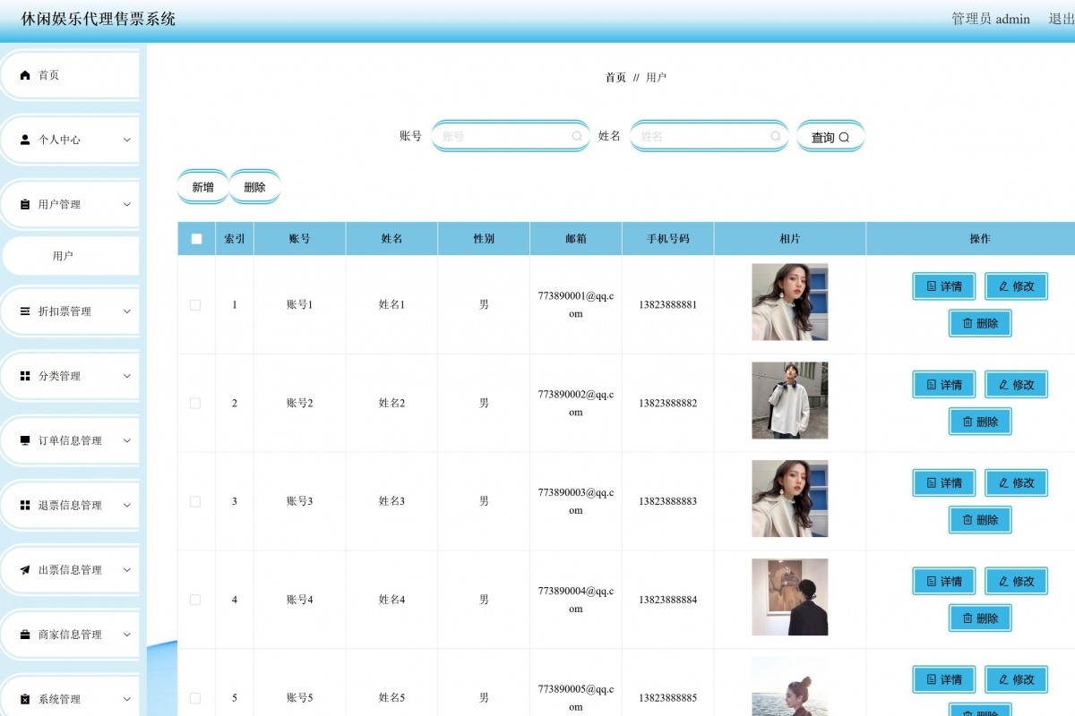1075x716 pixels.
Task: Click the 新增 button
Action: (x=203, y=187)
